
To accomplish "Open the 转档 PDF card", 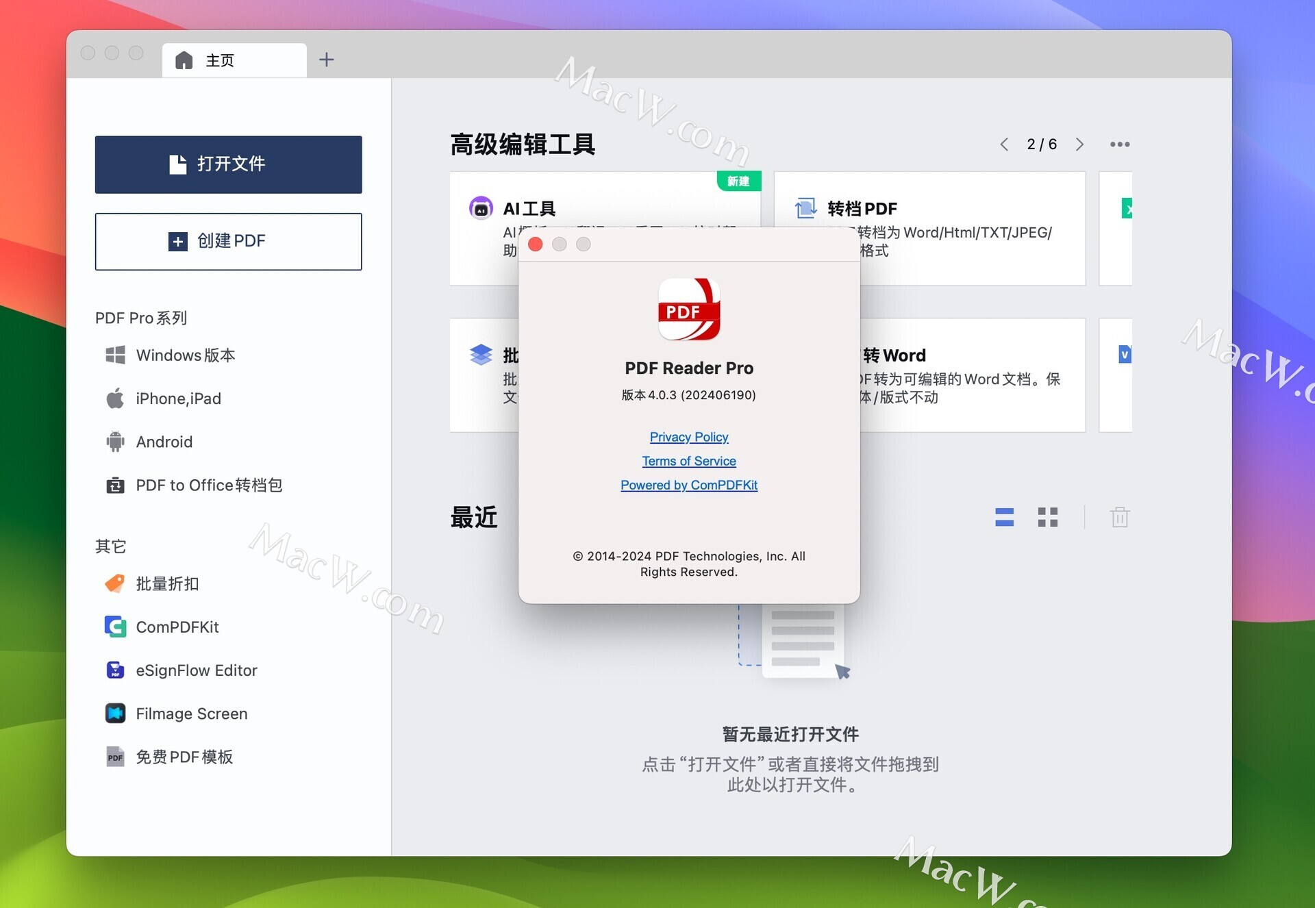I will pos(929,228).
